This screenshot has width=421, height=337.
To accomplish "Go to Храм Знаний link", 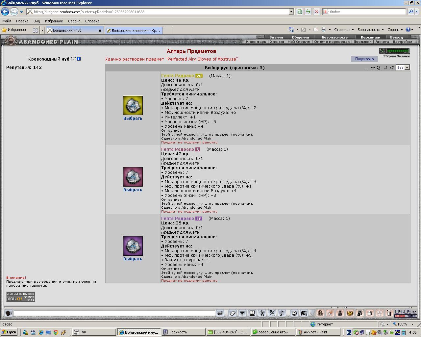I will pos(398,56).
